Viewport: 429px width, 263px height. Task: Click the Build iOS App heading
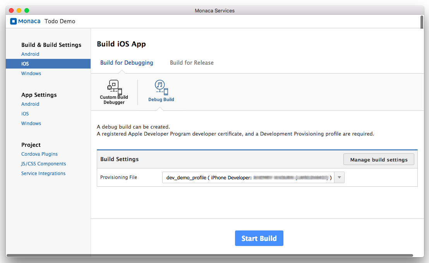(x=121, y=44)
